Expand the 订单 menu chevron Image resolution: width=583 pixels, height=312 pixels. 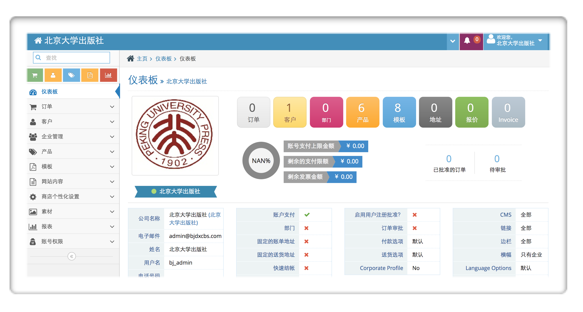coord(112,107)
